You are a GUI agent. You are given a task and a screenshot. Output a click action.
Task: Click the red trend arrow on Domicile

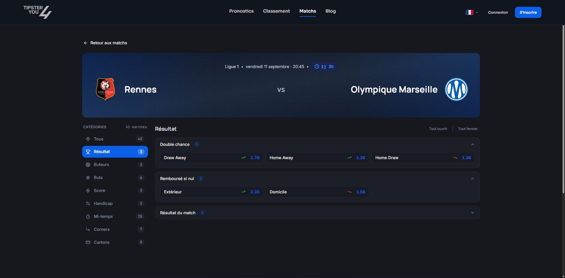point(349,192)
